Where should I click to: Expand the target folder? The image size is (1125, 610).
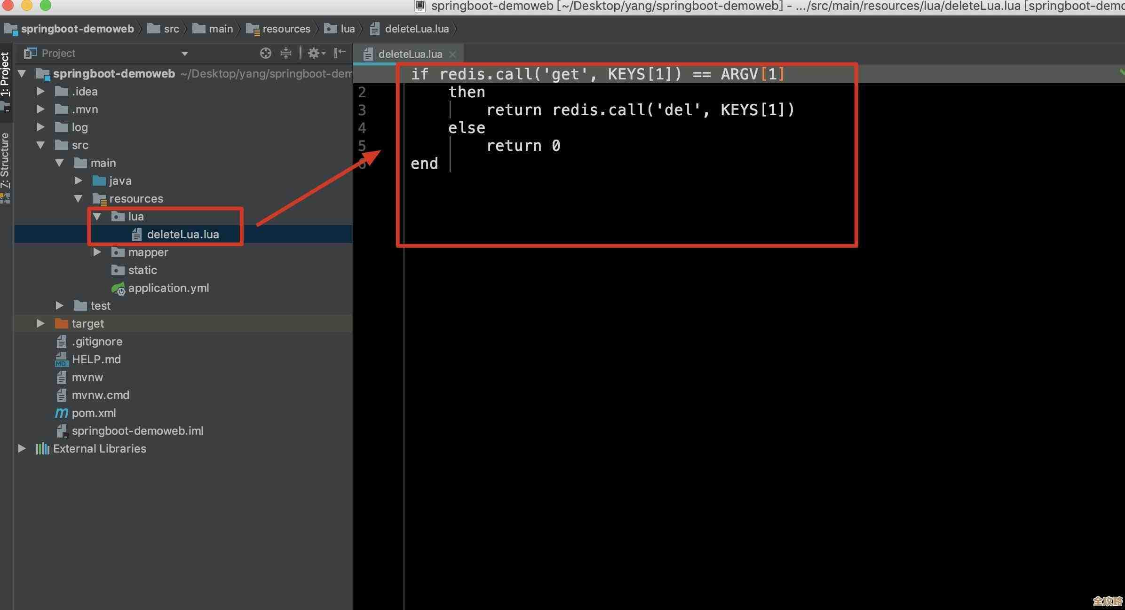(40, 324)
